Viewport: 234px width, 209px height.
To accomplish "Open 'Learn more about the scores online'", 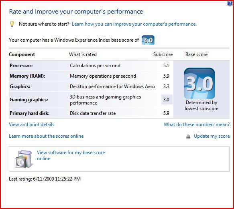I will click(x=46, y=136).
